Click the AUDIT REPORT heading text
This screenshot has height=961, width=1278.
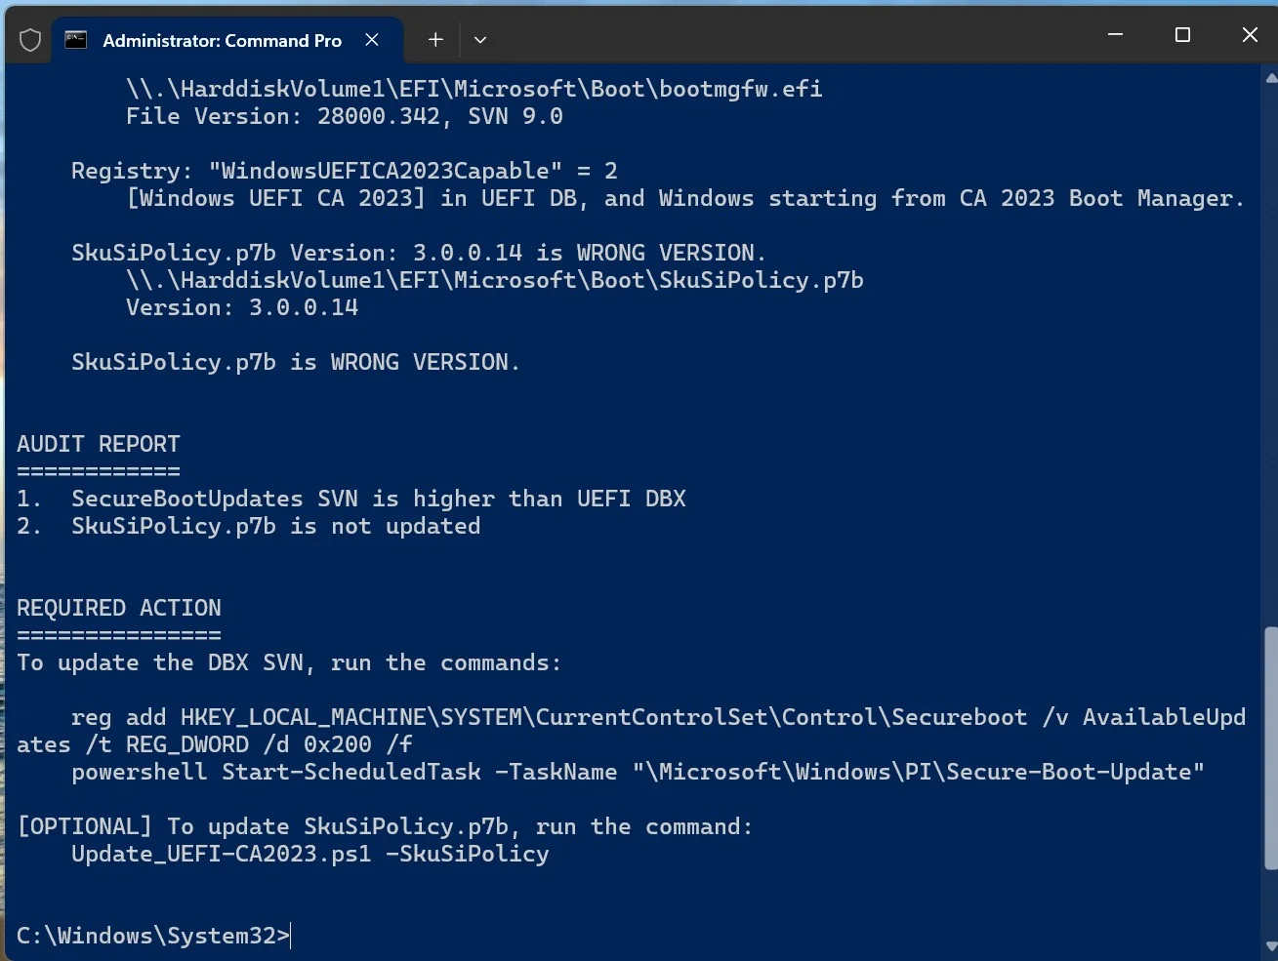coord(99,444)
